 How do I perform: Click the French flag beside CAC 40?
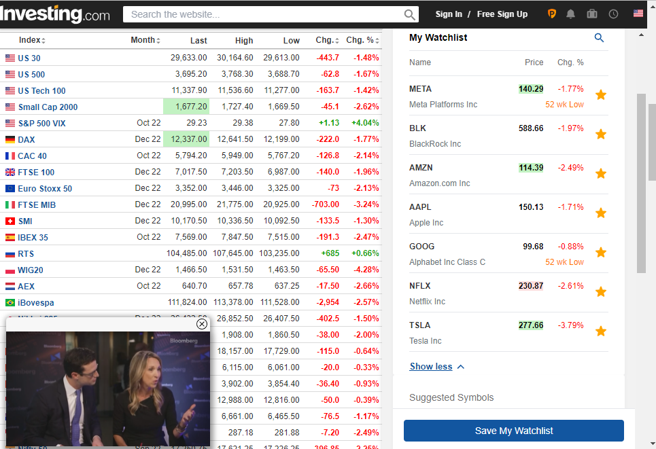pyautogui.click(x=10, y=156)
